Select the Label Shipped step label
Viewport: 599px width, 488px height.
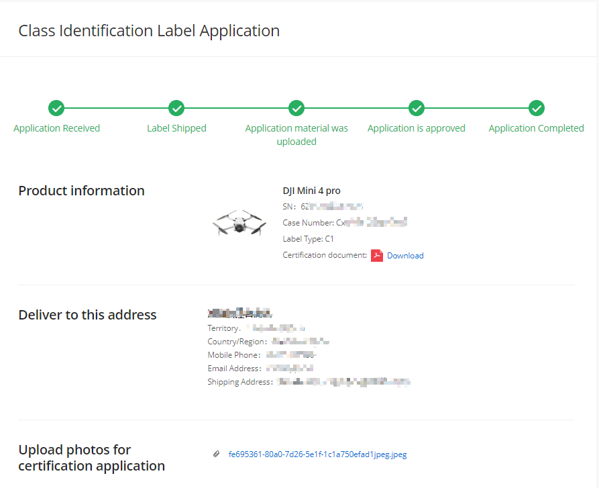point(176,128)
